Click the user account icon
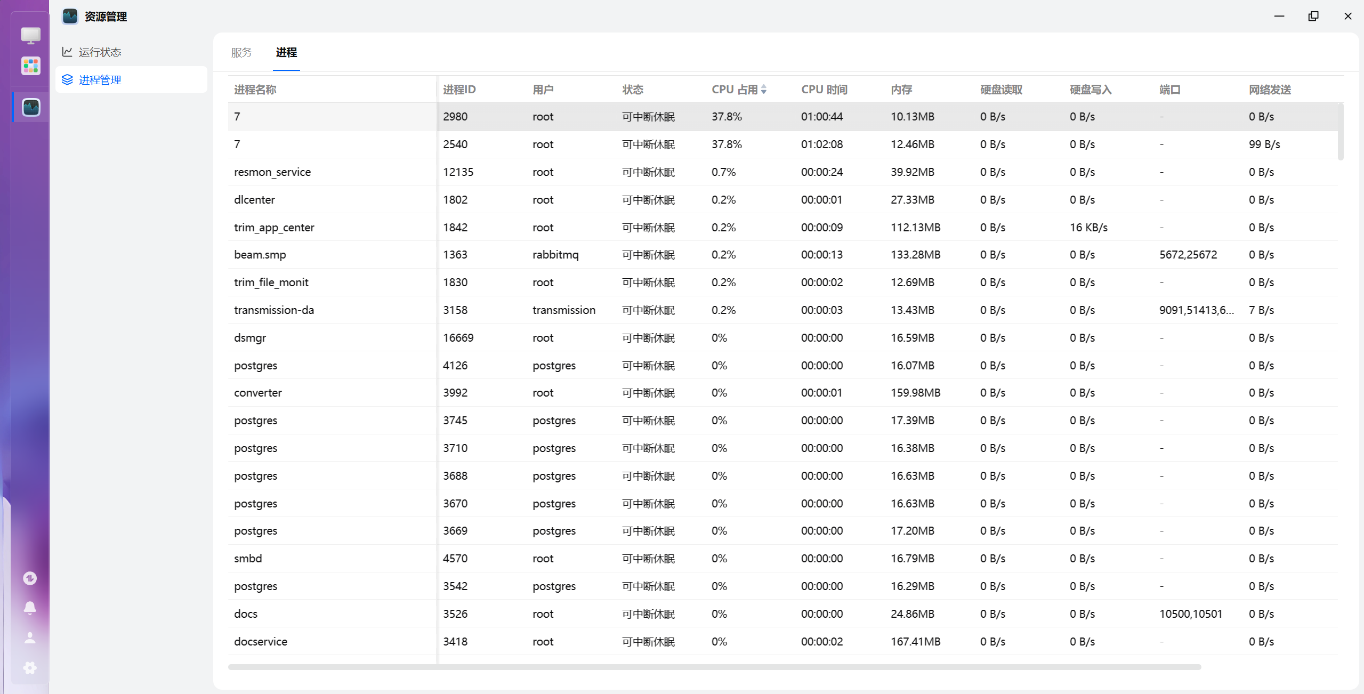 (30, 637)
